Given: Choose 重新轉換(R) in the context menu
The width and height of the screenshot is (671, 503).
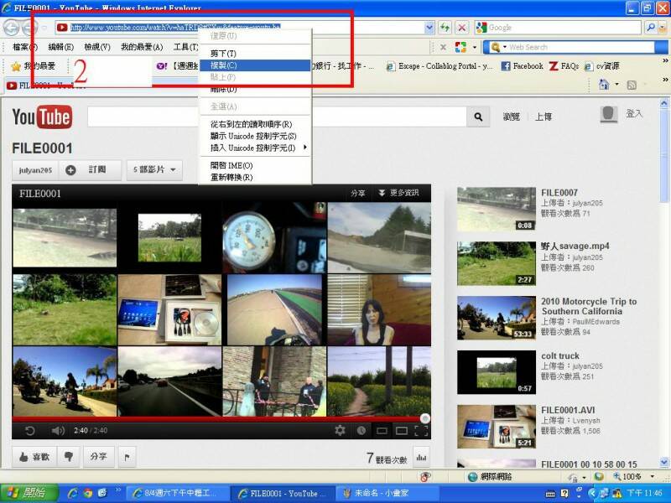Looking at the screenshot, I should click(x=256, y=177).
